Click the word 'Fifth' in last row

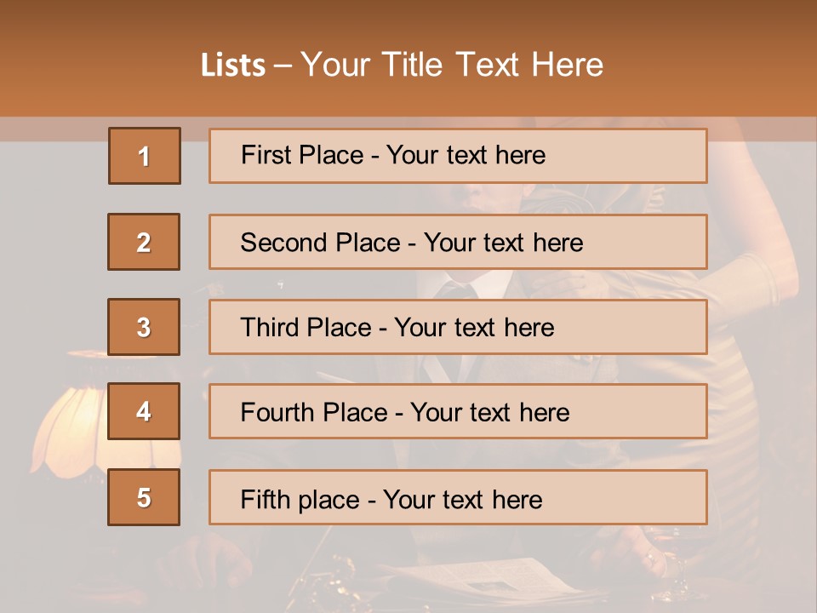coord(265,499)
